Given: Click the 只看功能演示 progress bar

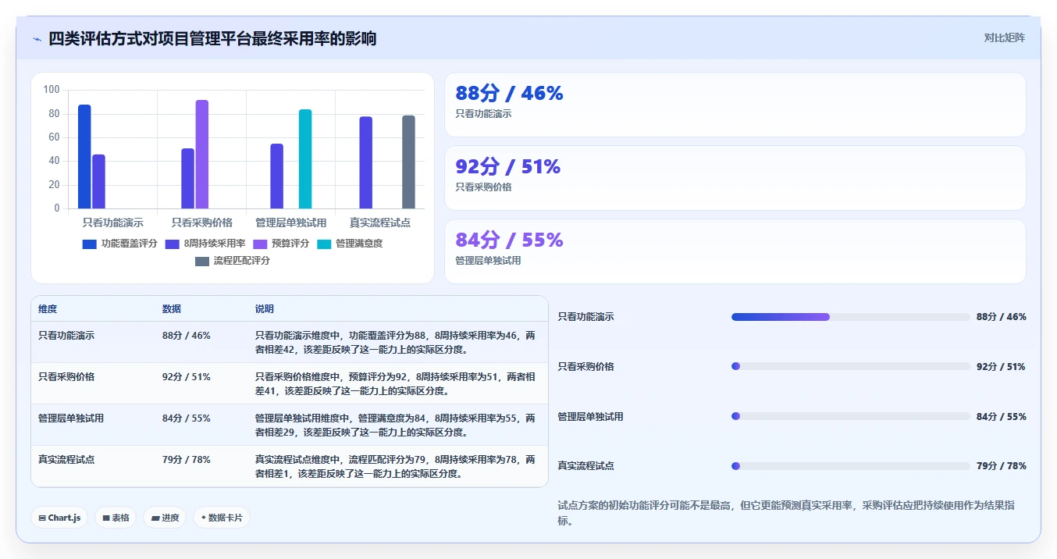Looking at the screenshot, I should (850, 317).
